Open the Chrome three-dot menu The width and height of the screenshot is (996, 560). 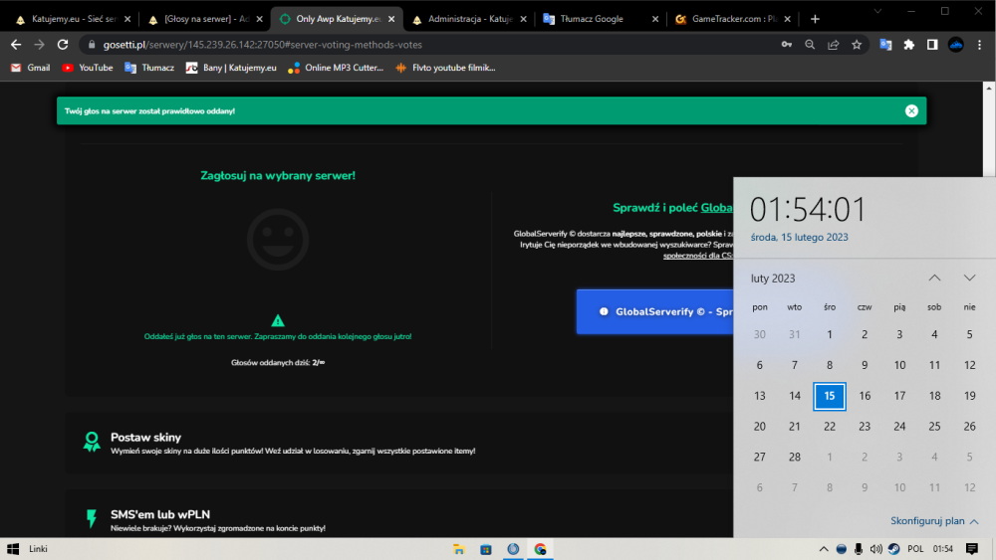click(979, 45)
